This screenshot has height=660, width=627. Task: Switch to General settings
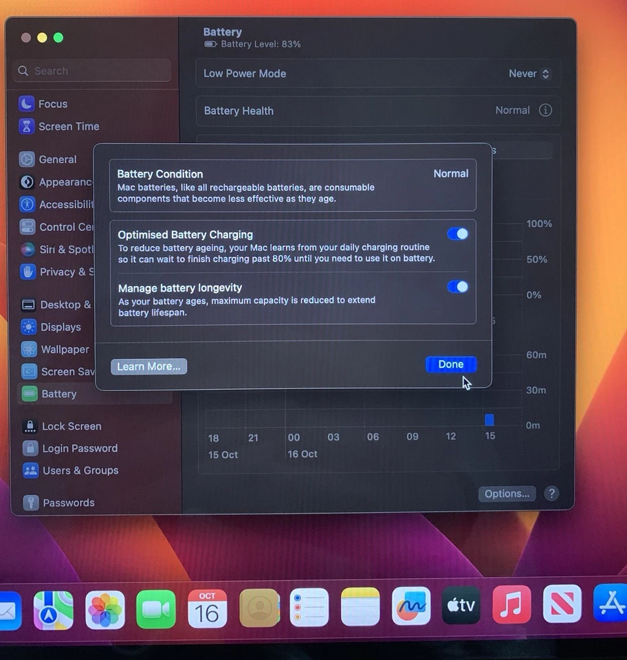[x=56, y=159]
